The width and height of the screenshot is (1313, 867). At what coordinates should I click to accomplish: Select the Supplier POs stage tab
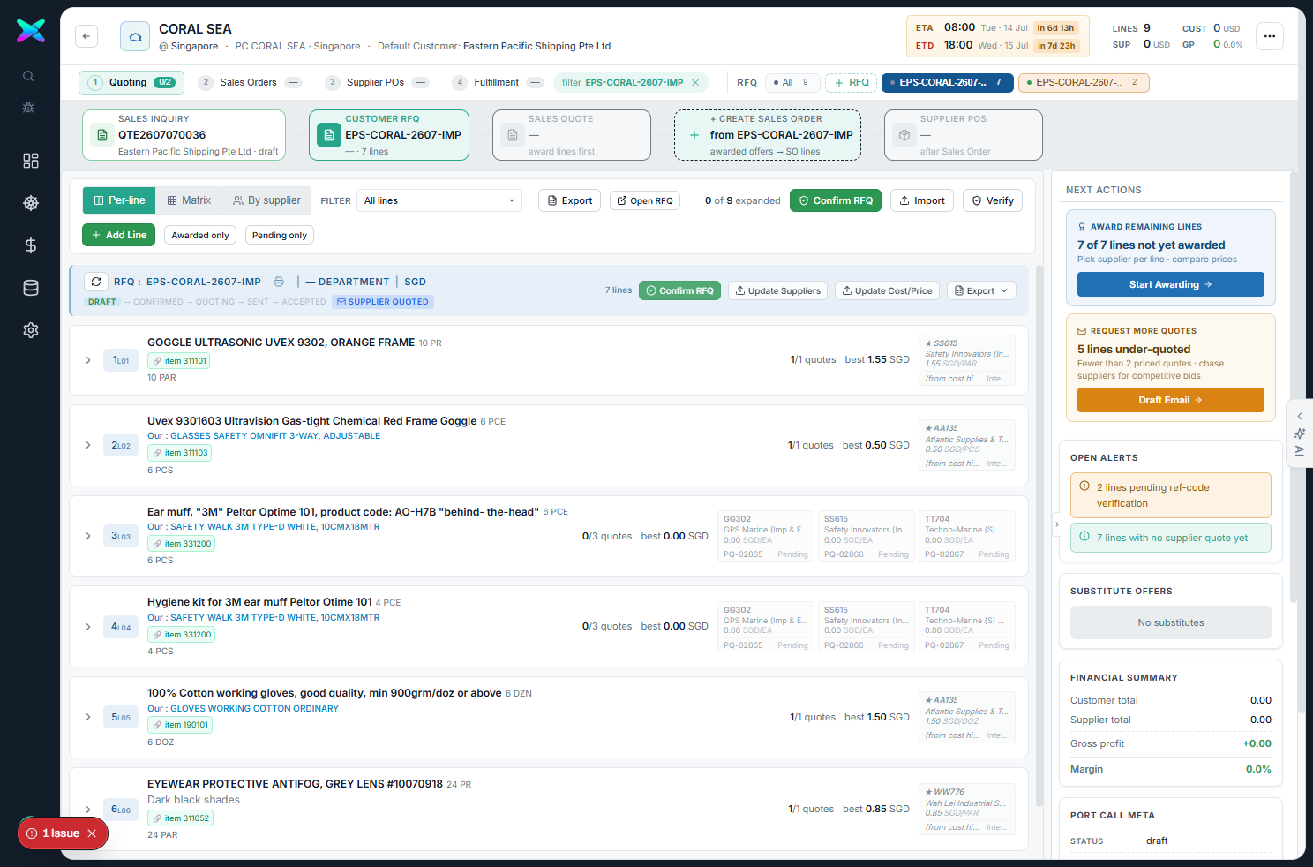(377, 82)
